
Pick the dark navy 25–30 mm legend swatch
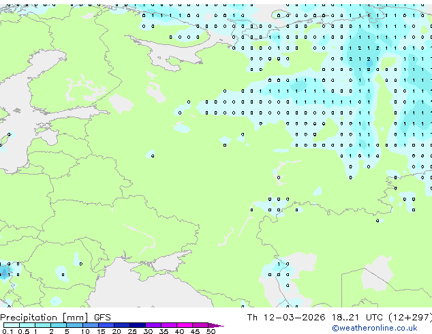(x=138, y=325)
